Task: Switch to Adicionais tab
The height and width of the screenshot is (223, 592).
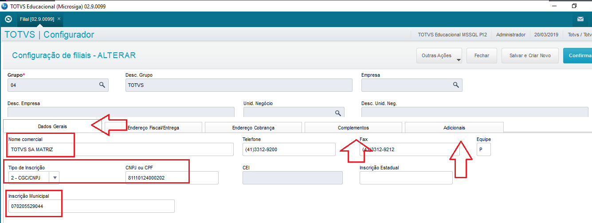Action: 454,128
